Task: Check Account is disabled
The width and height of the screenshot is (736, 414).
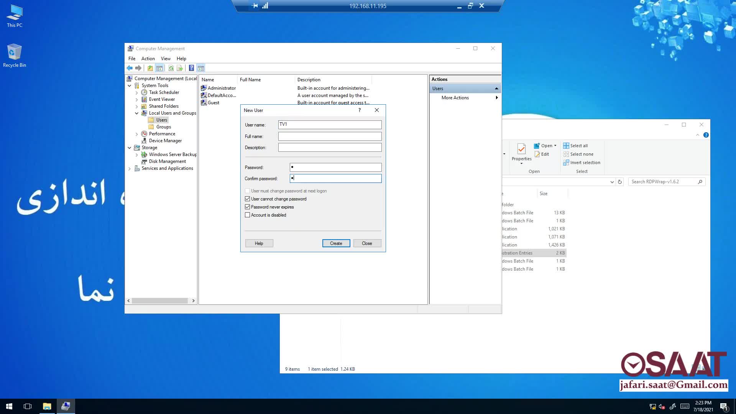Action: 248,215
